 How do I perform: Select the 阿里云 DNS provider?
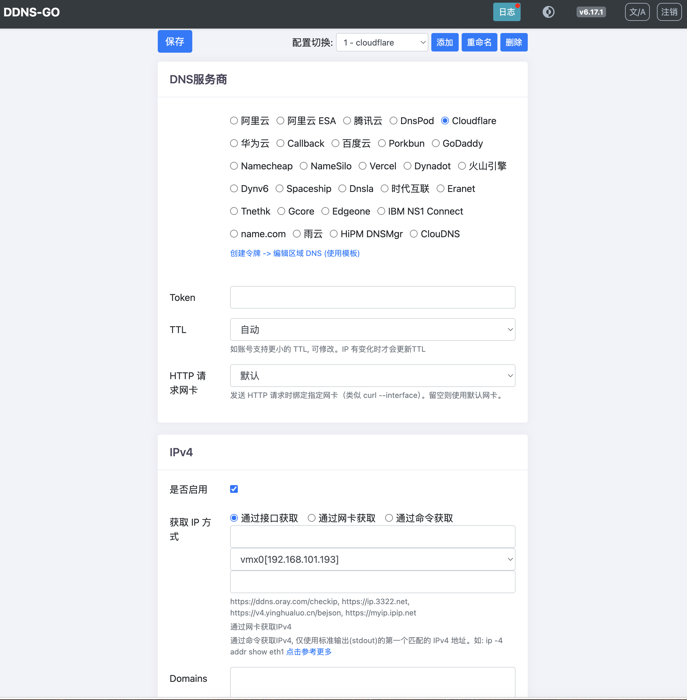coord(234,121)
